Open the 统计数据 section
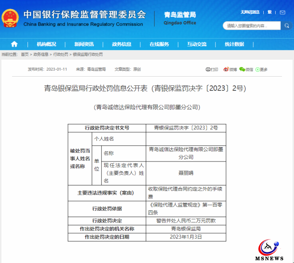 [x=234, y=44]
